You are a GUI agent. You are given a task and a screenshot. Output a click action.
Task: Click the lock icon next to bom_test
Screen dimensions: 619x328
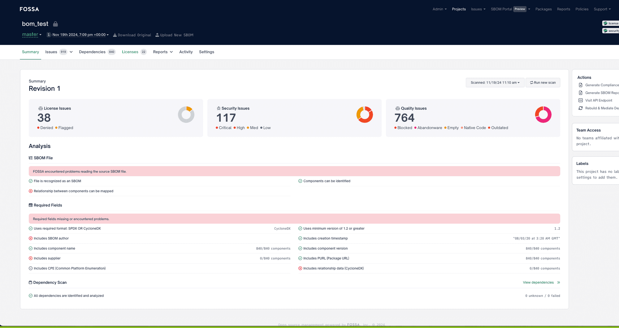tap(55, 24)
